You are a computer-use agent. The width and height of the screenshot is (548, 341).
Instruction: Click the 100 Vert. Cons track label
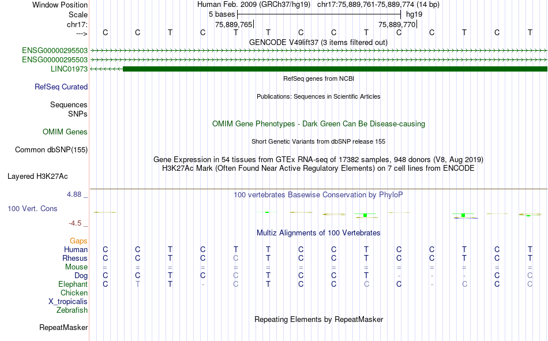point(32,208)
